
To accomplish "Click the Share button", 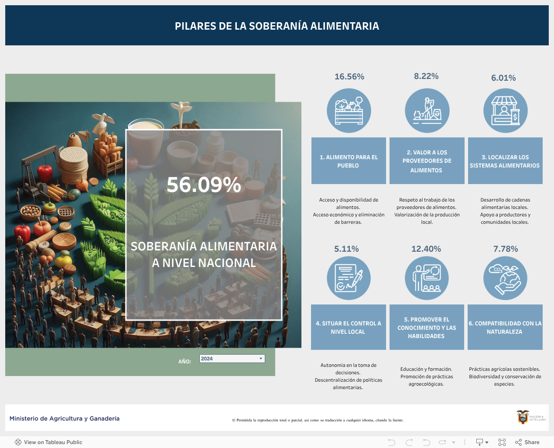I will tap(527, 442).
